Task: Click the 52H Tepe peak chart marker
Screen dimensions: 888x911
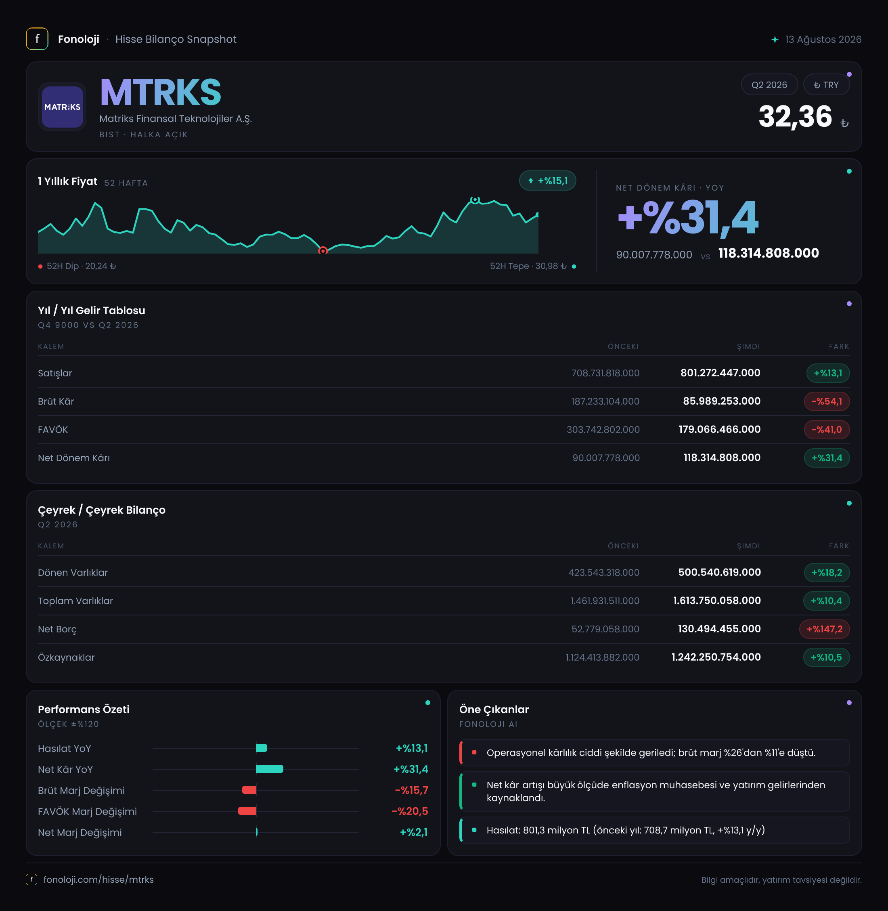Action: tap(475, 200)
